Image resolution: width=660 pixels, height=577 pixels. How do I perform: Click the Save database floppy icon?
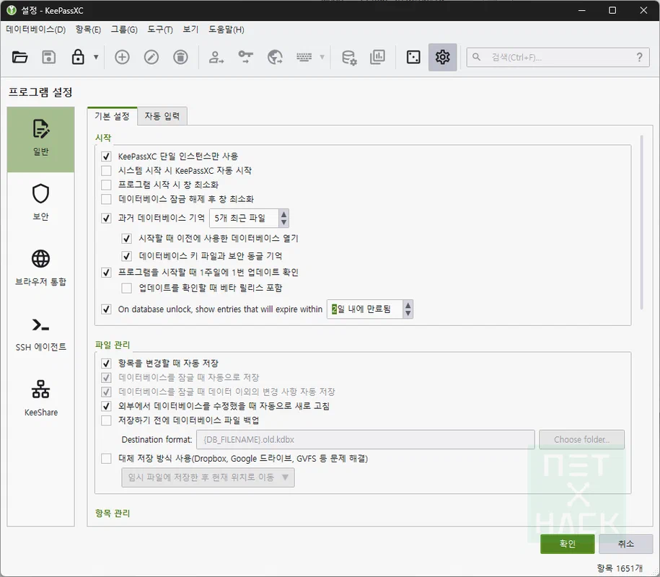pyautogui.click(x=49, y=57)
